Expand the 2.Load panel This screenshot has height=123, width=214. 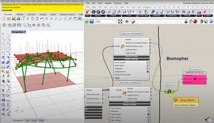(129, 16)
